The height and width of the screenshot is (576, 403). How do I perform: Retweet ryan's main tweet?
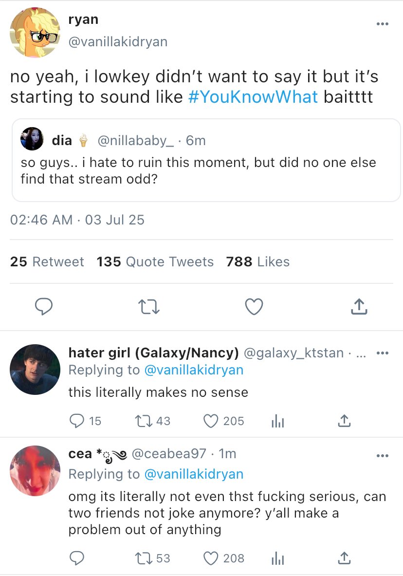149,307
